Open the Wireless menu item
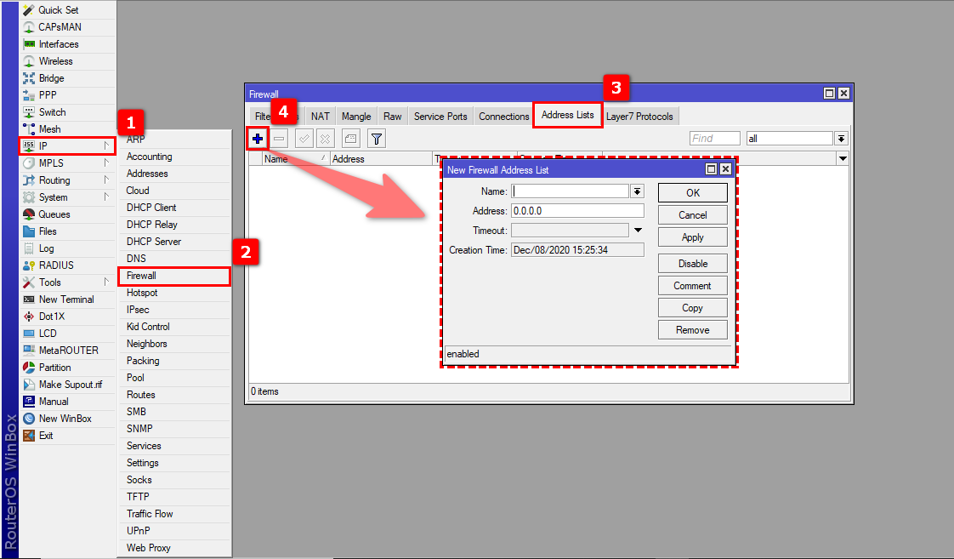The height and width of the screenshot is (559, 954). [55, 61]
